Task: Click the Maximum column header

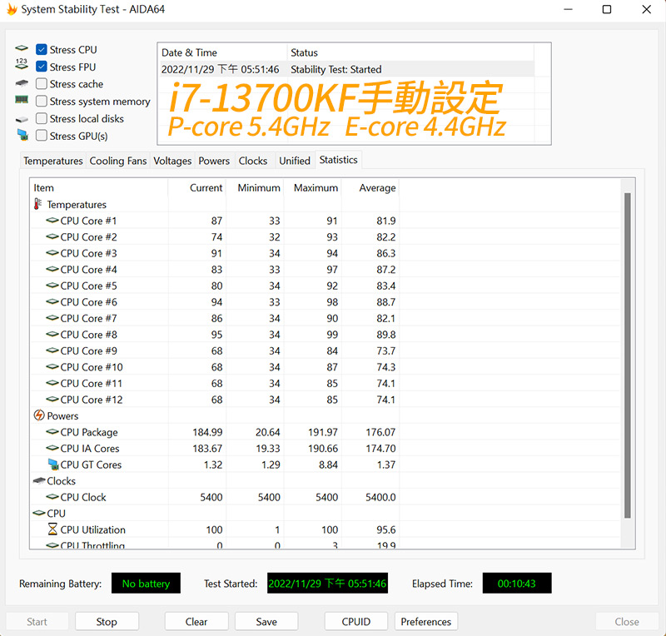Action: (312, 188)
